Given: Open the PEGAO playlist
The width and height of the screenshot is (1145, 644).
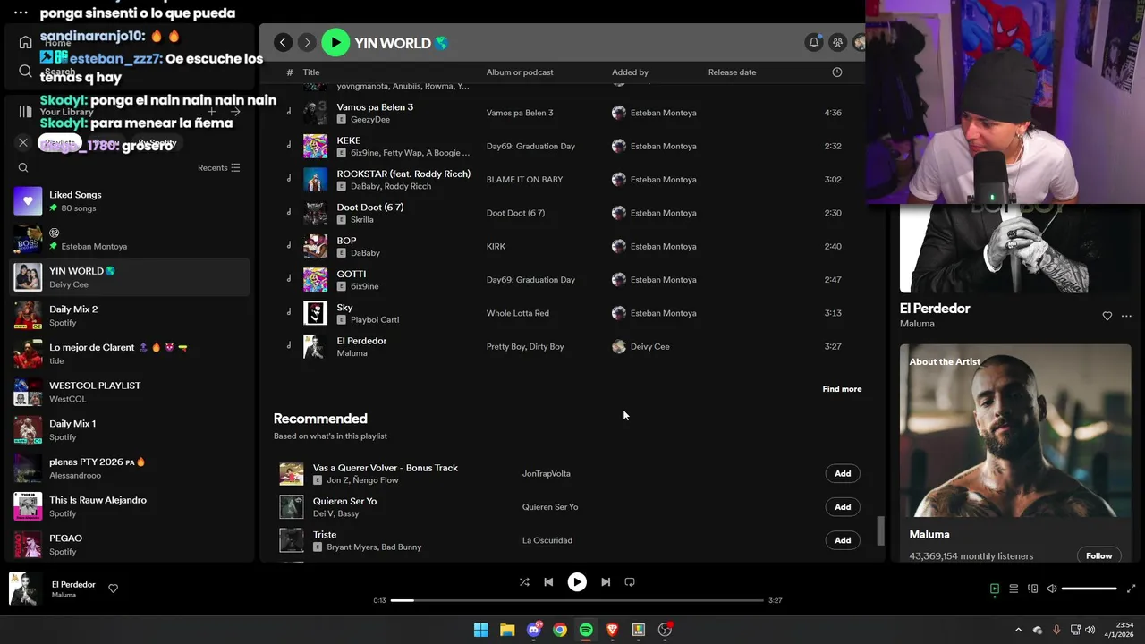Looking at the screenshot, I should coord(131,545).
